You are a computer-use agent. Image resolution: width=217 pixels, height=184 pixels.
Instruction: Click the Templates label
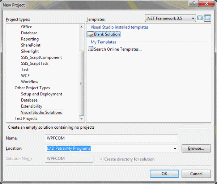(x=95, y=20)
